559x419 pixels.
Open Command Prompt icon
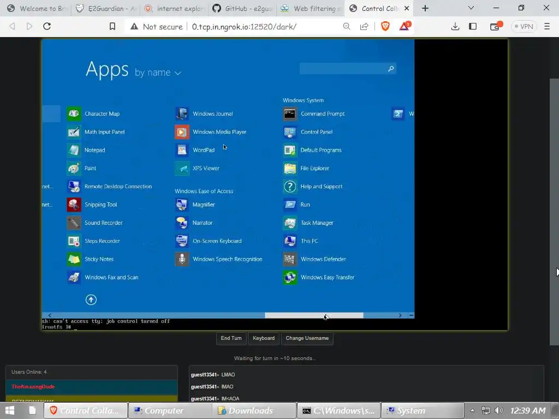click(290, 113)
